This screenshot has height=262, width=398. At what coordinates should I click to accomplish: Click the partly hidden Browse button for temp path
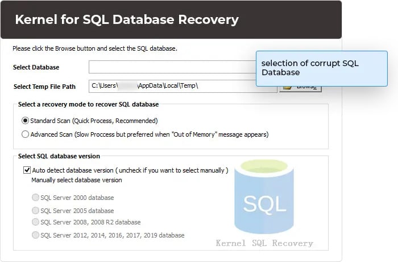pyautogui.click(x=301, y=89)
